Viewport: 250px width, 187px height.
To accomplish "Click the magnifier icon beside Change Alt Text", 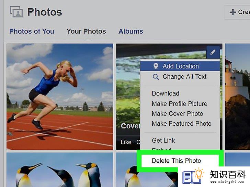I will click(156, 77).
